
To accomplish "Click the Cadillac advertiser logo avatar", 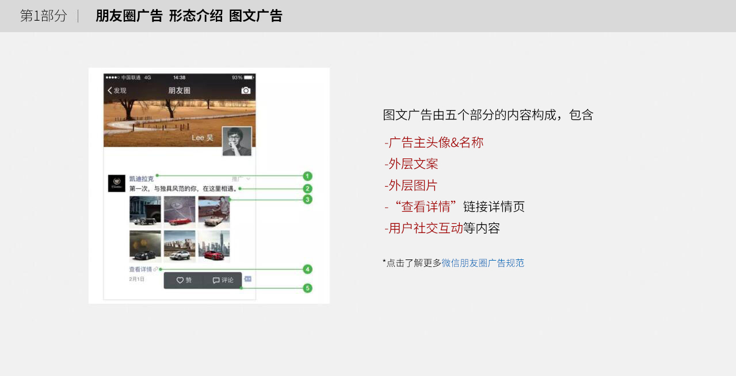I will click(x=117, y=183).
